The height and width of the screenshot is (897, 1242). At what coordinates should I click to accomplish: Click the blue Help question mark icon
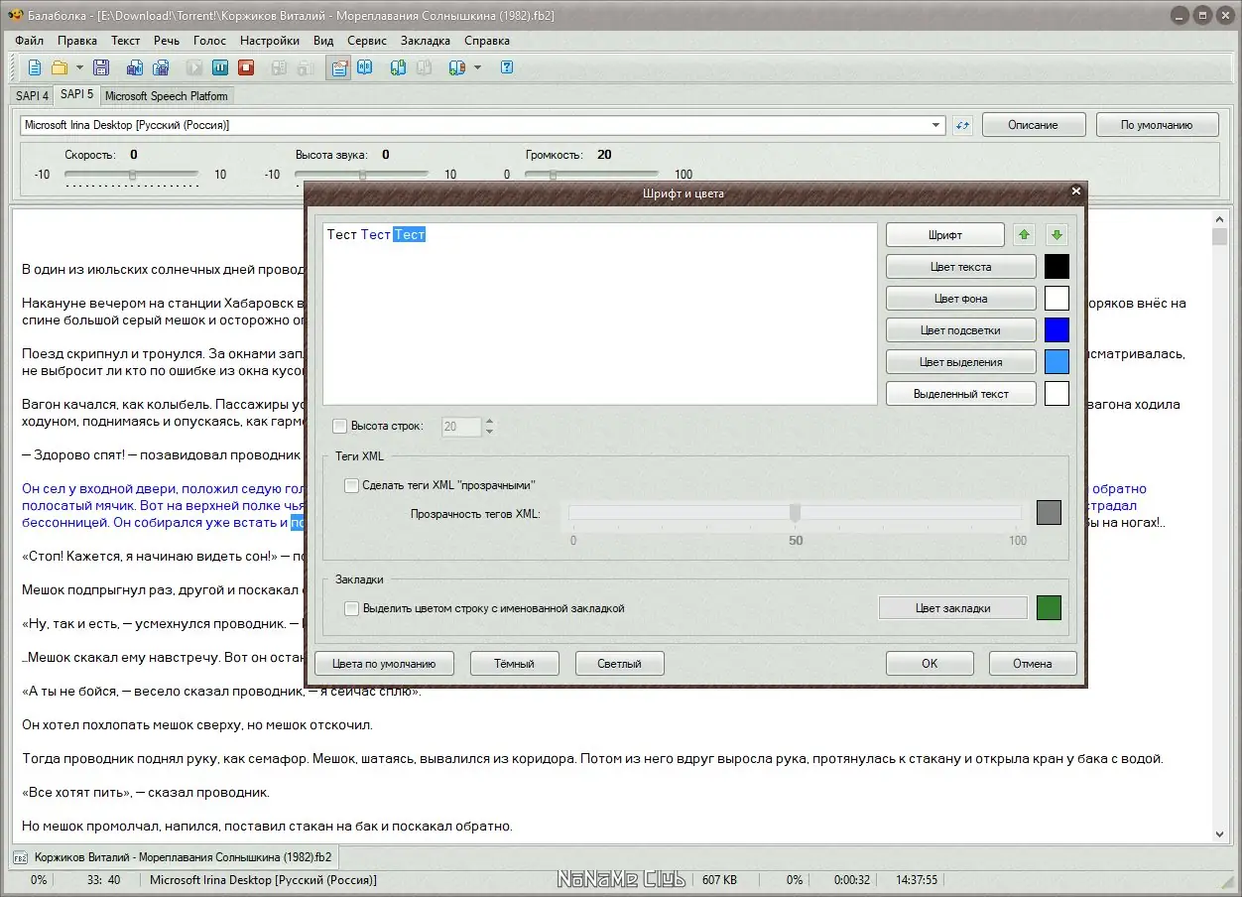click(507, 68)
